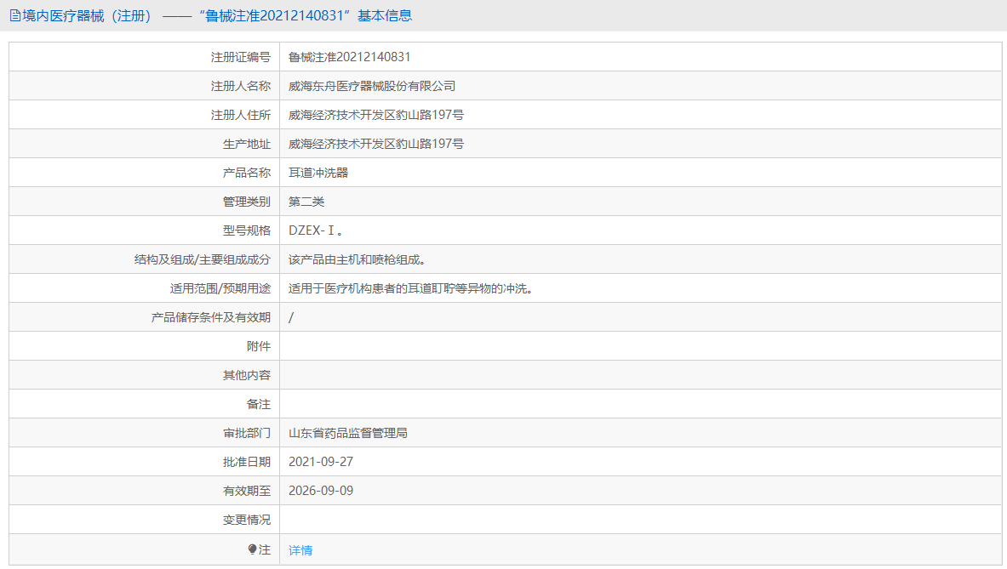Screen dimensions: 1007x569
Task: Click the 附件 label
Action: click(x=259, y=346)
